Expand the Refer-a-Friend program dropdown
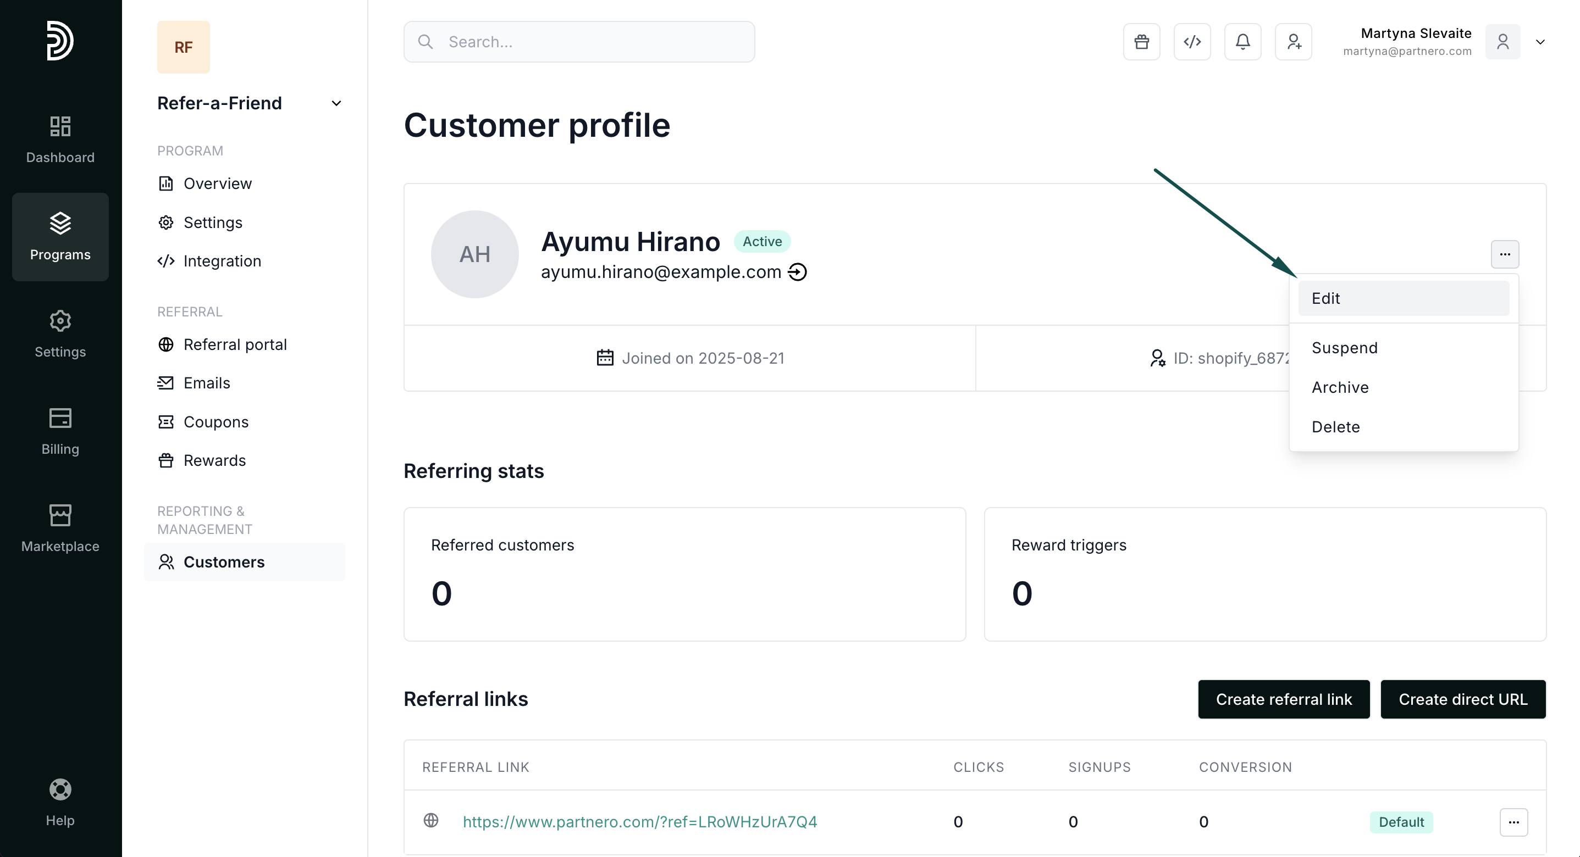This screenshot has width=1580, height=857. pyautogui.click(x=336, y=103)
